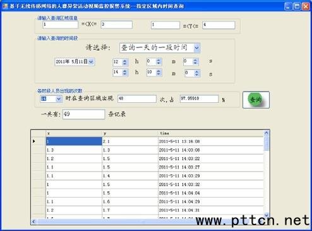Click the percentage field showing 97.95918
The image size is (312, 231).
tap(199, 98)
